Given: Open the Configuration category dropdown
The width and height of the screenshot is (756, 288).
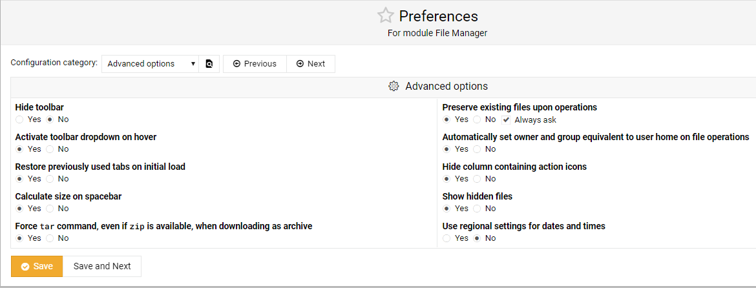Looking at the screenshot, I should [150, 63].
